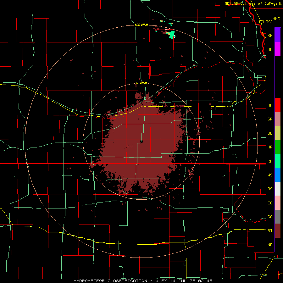Click the bright green RA legend swatch
This screenshot has height=283, width=283.
pos(278,161)
